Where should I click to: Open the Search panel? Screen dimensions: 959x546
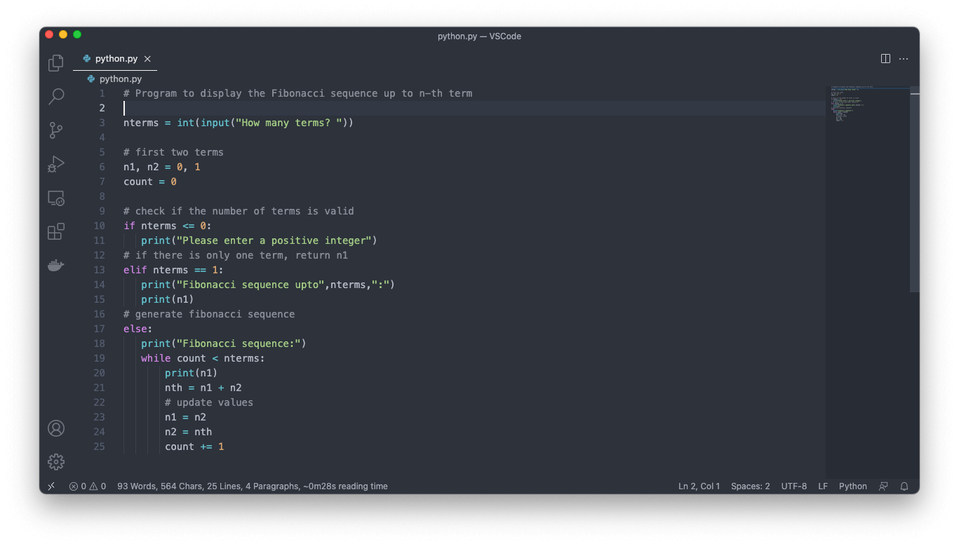55,96
